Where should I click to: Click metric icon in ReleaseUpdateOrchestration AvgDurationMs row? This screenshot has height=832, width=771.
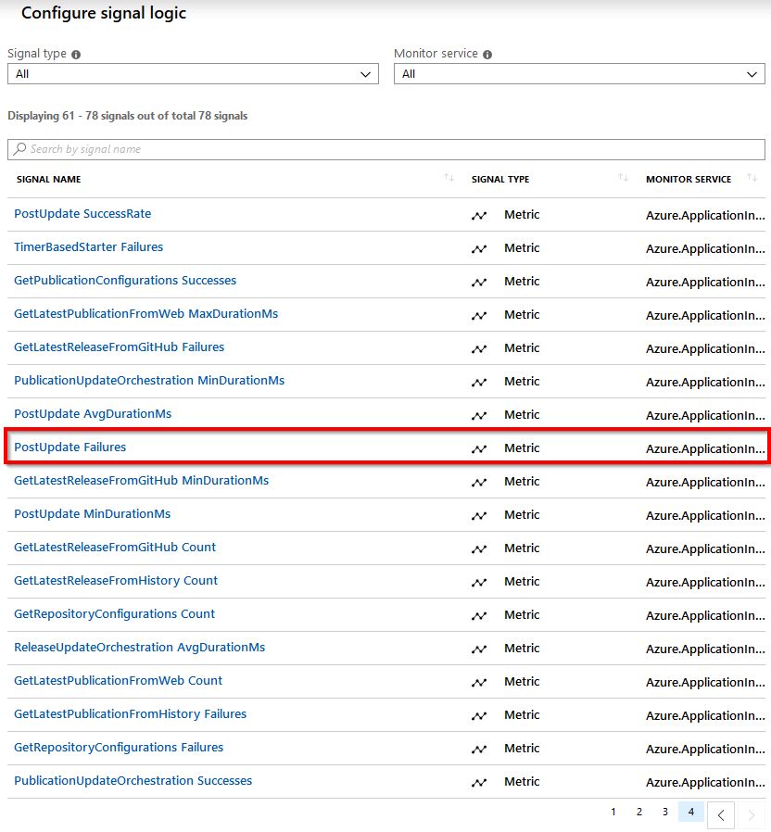[479, 649]
